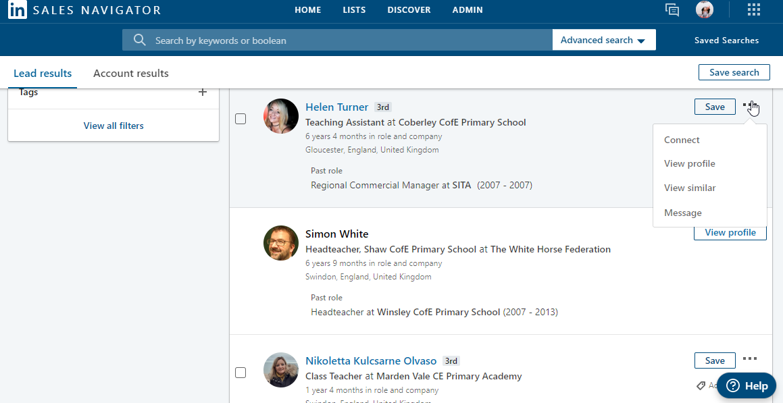Click the Save search button
This screenshot has width=783, height=403.
pos(734,72)
